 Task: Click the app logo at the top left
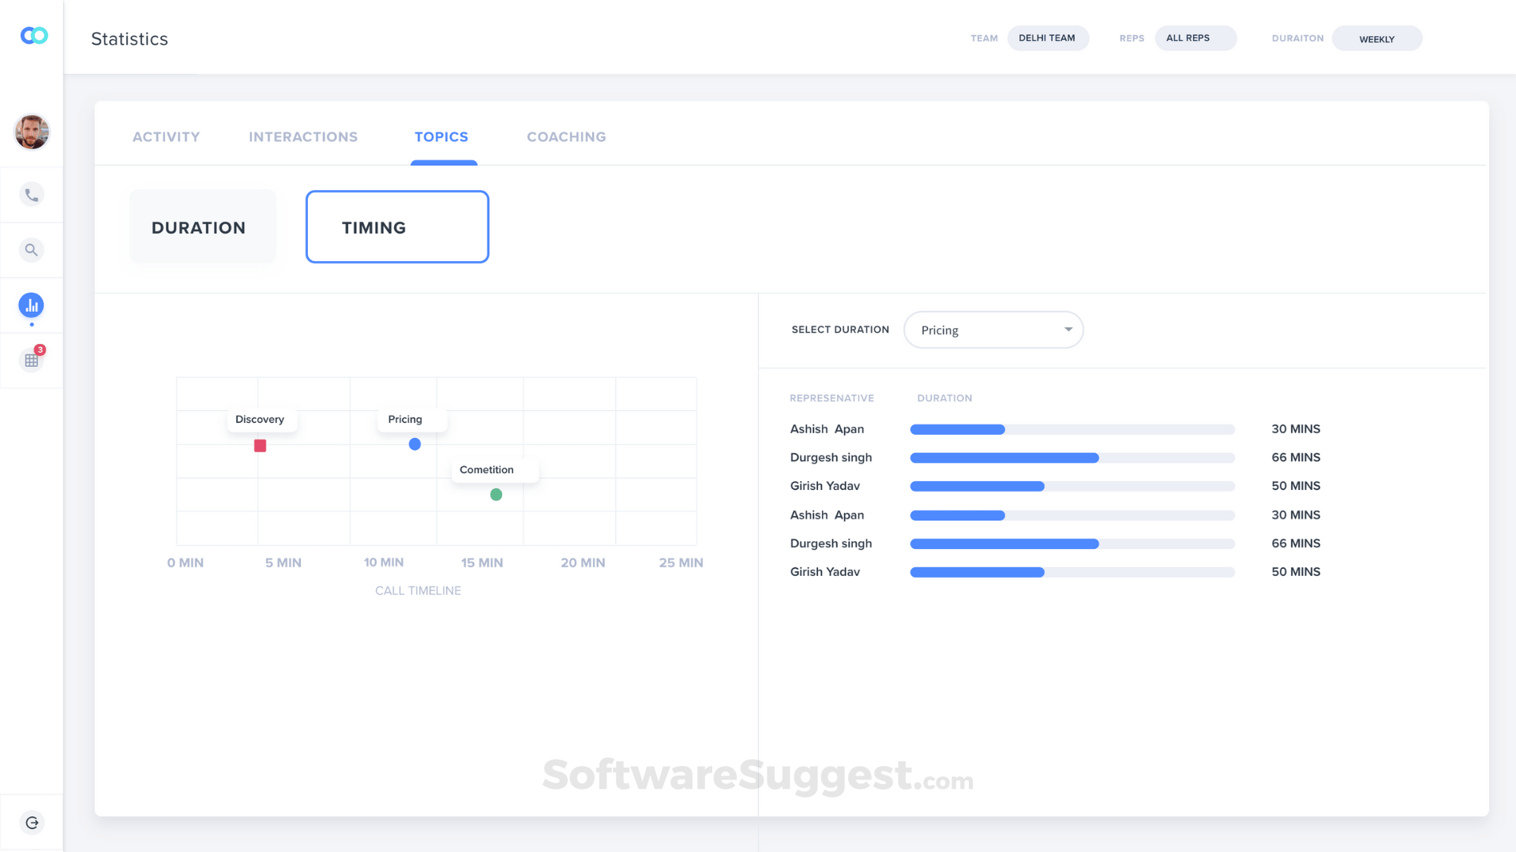[x=33, y=35]
